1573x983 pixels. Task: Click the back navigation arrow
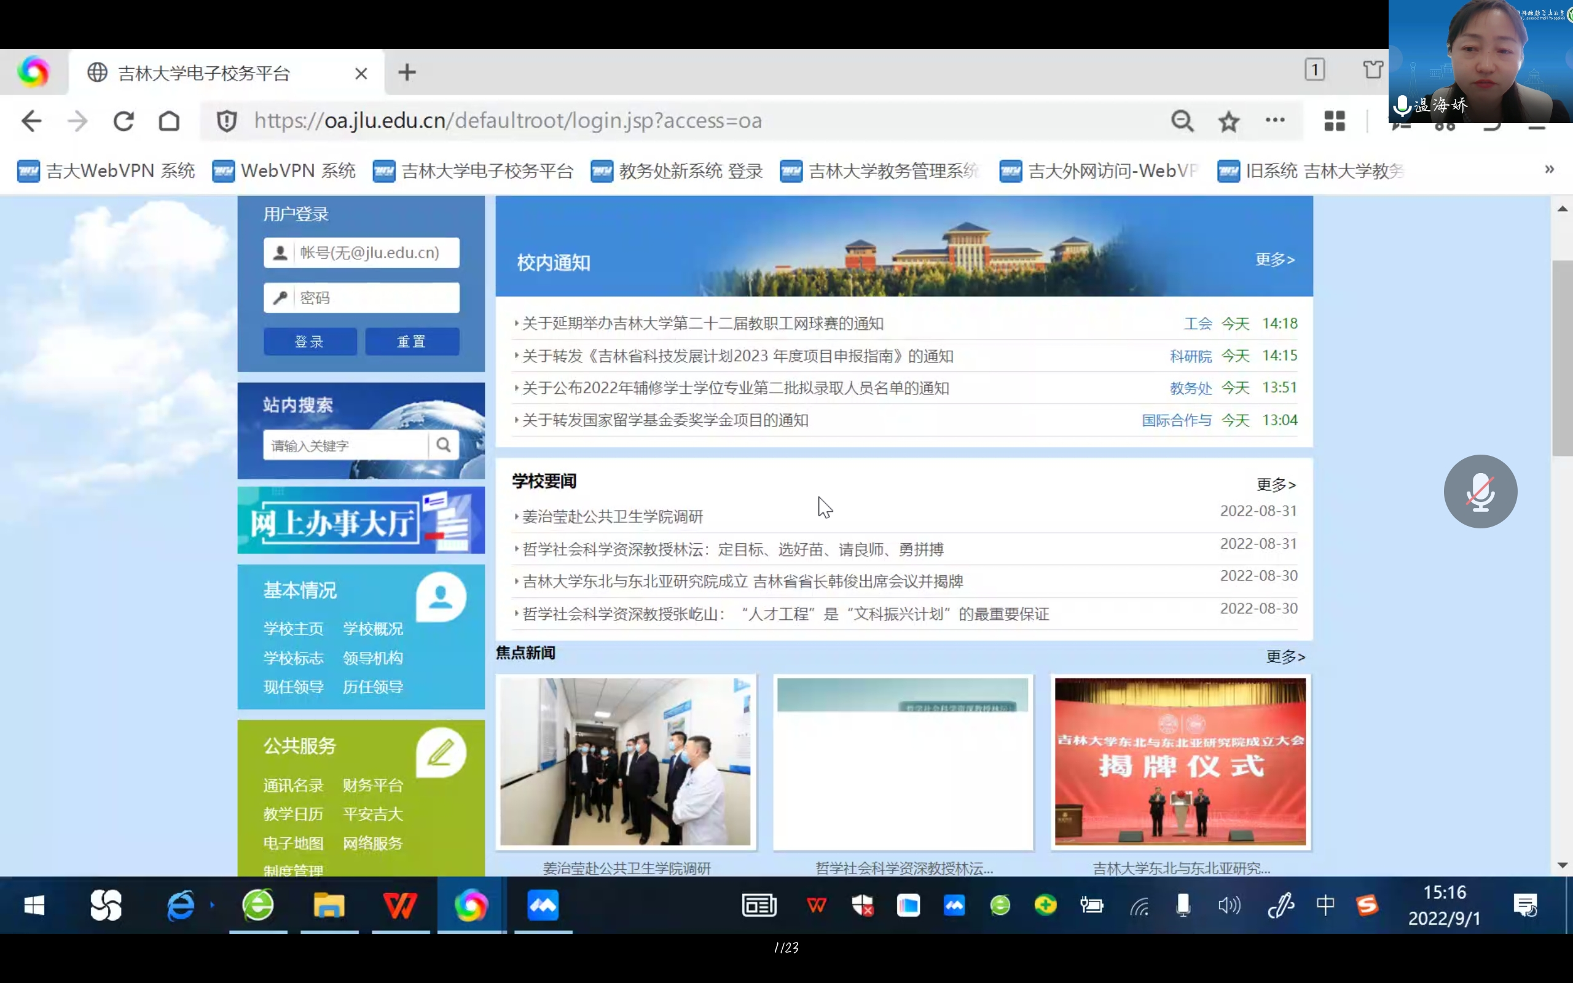point(31,121)
